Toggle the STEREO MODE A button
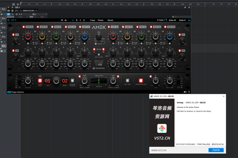 click(40, 80)
